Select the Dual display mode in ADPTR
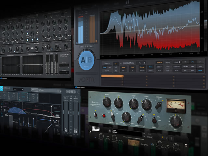 pos(110,67)
